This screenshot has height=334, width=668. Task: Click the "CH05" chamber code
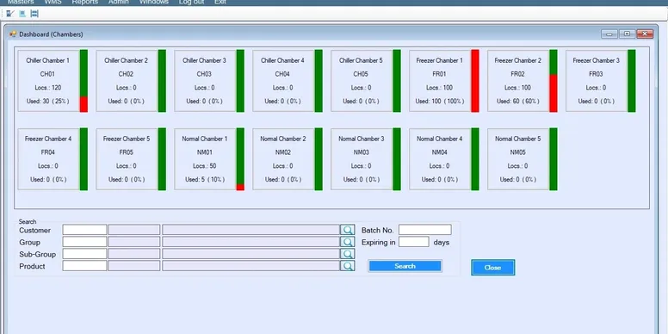(362, 74)
